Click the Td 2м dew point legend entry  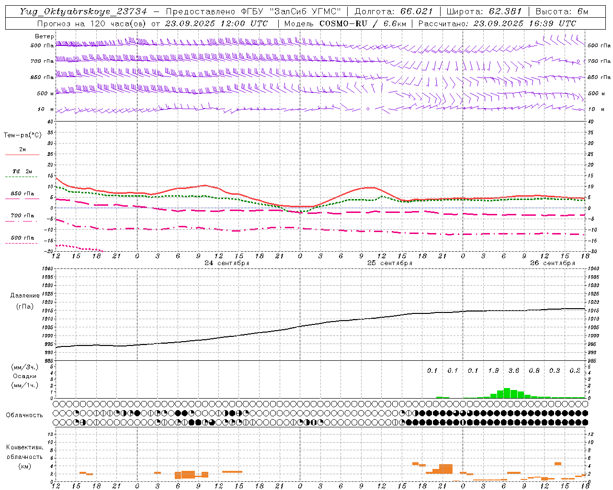[22, 171]
